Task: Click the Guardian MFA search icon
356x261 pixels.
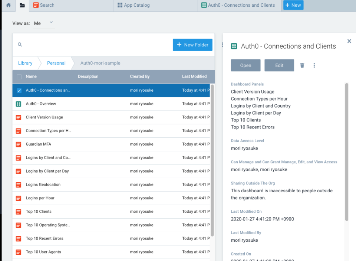Action: pos(19,144)
